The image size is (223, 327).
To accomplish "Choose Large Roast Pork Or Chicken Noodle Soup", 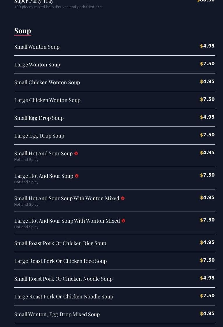I will coord(64,296).
